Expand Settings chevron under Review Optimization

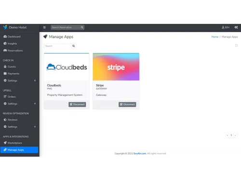point(35,127)
